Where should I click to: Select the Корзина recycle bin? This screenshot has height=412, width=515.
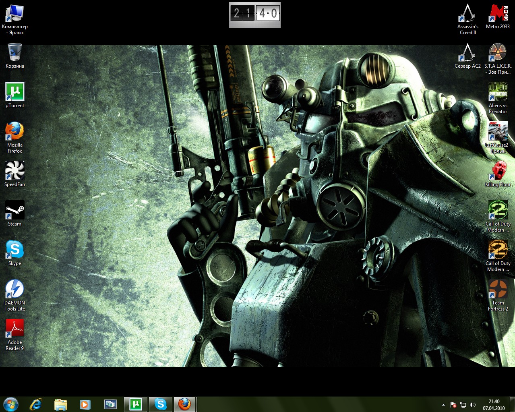coord(15,52)
